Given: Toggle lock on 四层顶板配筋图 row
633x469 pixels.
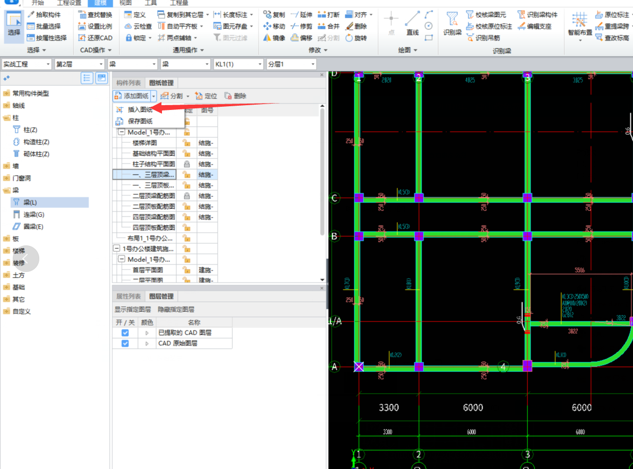Looking at the screenshot, I should click(x=186, y=228).
